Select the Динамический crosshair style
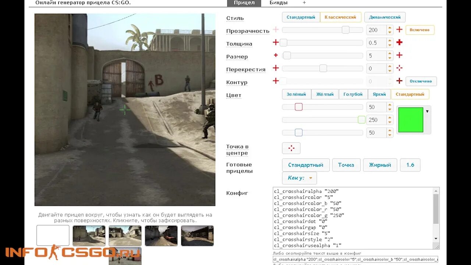471x265 pixels. point(385,17)
